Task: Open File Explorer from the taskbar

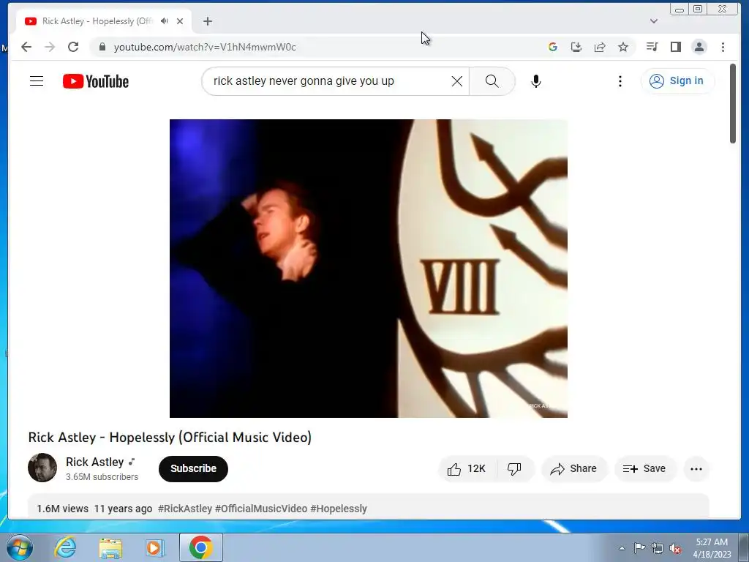Action: pyautogui.click(x=110, y=547)
